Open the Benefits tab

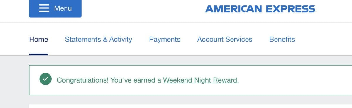[x=282, y=39]
